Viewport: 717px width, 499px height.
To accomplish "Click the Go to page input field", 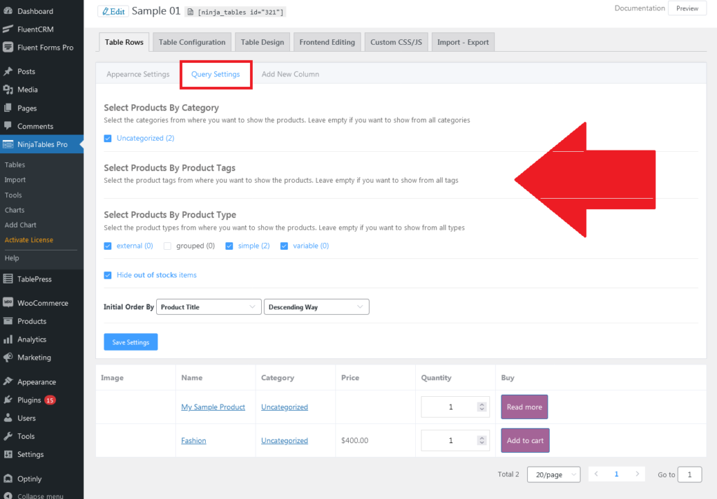I will [x=690, y=475].
